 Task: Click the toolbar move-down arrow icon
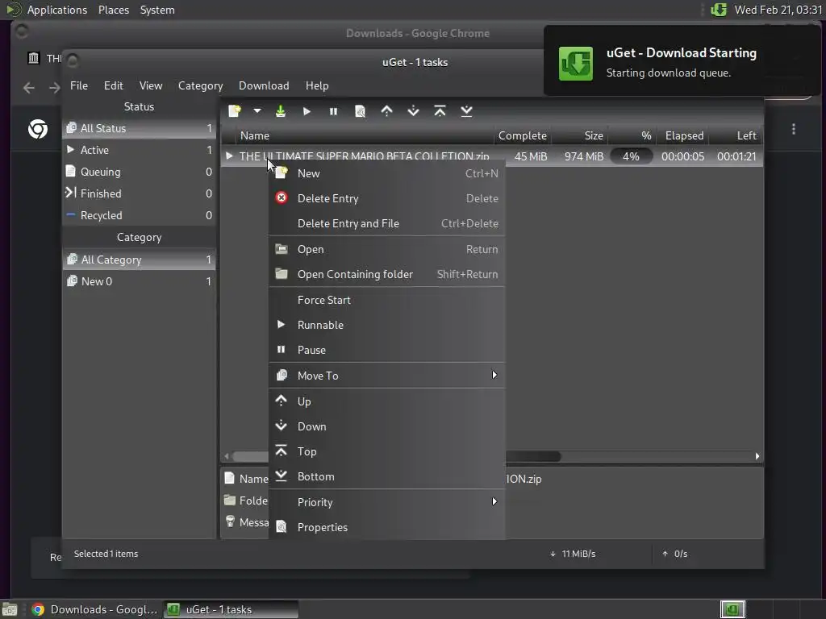[x=414, y=111]
